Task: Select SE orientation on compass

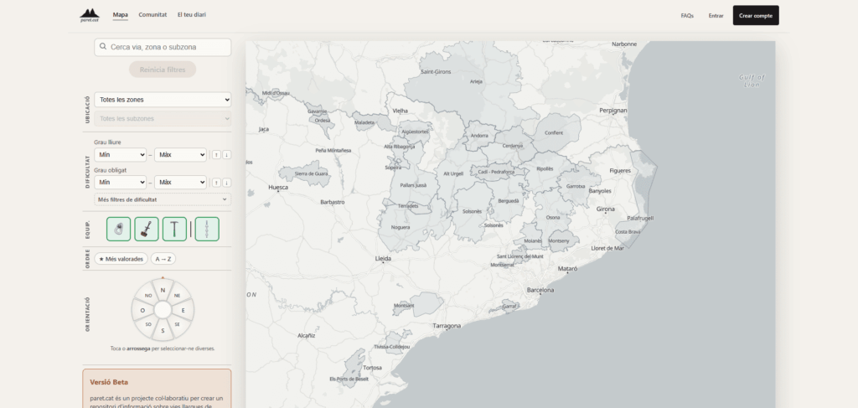Action: coord(178,325)
